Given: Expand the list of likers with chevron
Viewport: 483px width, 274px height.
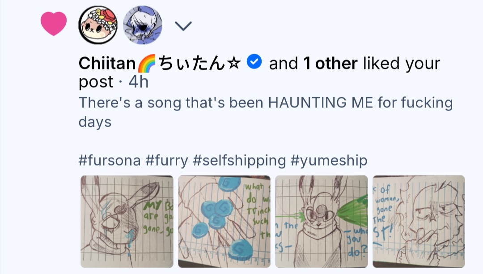Looking at the screenshot, I should pyautogui.click(x=183, y=26).
